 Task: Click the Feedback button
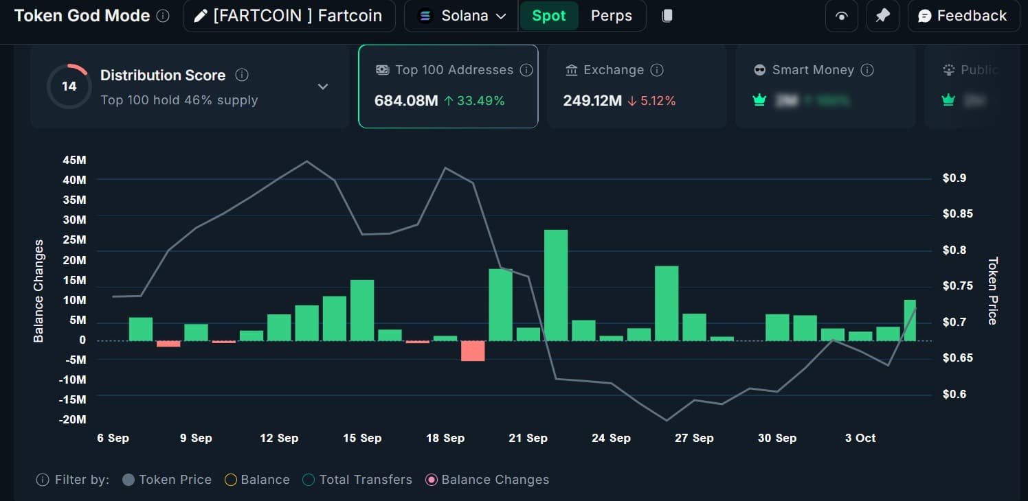(x=963, y=16)
